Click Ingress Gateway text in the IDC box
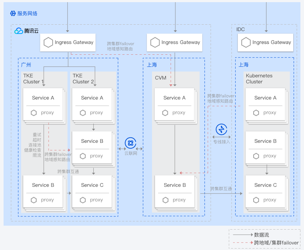Screen dimensions: 304x250 tap(271, 42)
